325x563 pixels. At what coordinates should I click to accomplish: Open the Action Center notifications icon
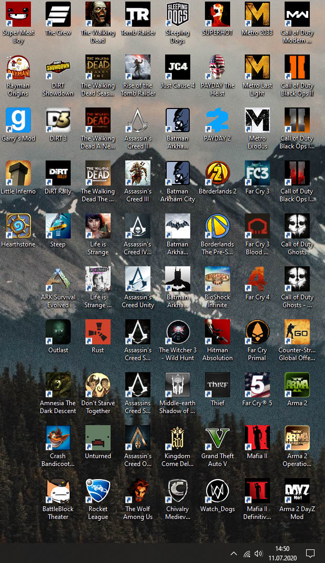click(x=310, y=554)
